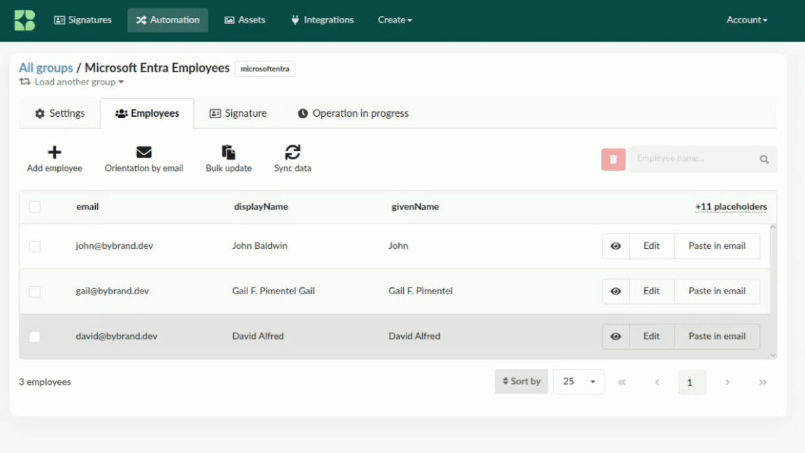Click the search magnifier icon
The width and height of the screenshot is (805, 453).
coord(764,159)
